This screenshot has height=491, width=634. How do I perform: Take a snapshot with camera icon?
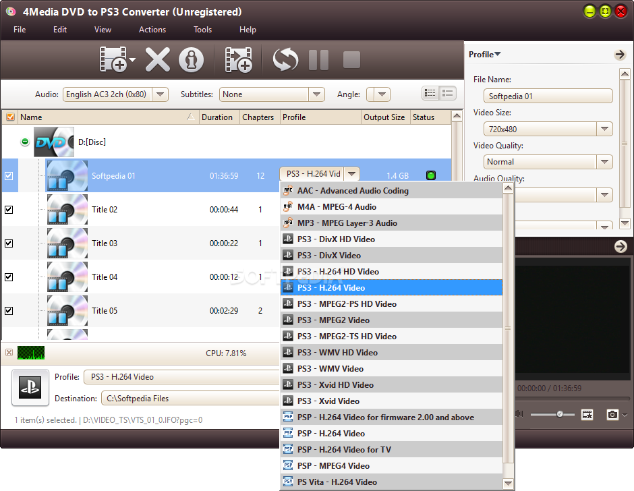[612, 415]
